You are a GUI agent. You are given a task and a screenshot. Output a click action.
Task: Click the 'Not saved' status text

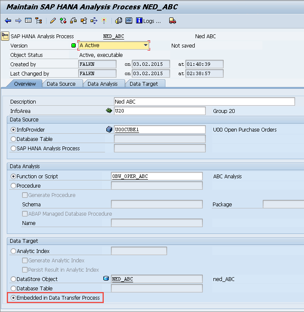pos(183,45)
